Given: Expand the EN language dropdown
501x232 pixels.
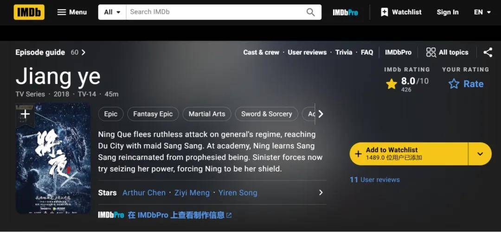Looking at the screenshot, I should click(482, 12).
